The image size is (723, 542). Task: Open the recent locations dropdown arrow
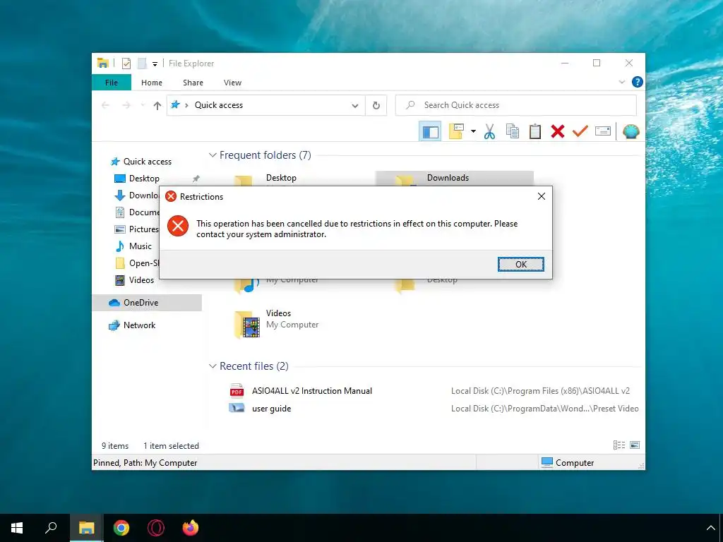[143, 106]
